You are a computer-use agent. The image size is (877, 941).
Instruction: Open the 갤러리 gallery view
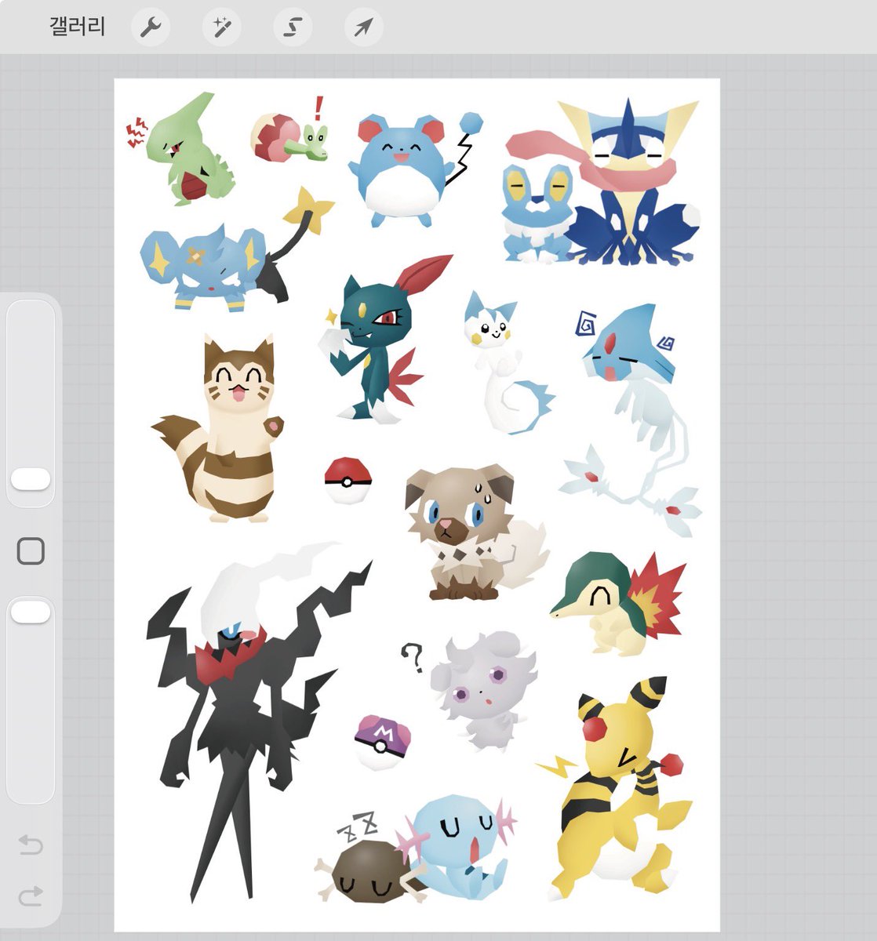(77, 28)
